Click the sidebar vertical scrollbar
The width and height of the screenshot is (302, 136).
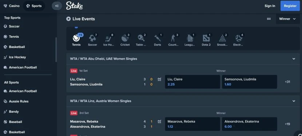coord(56,49)
